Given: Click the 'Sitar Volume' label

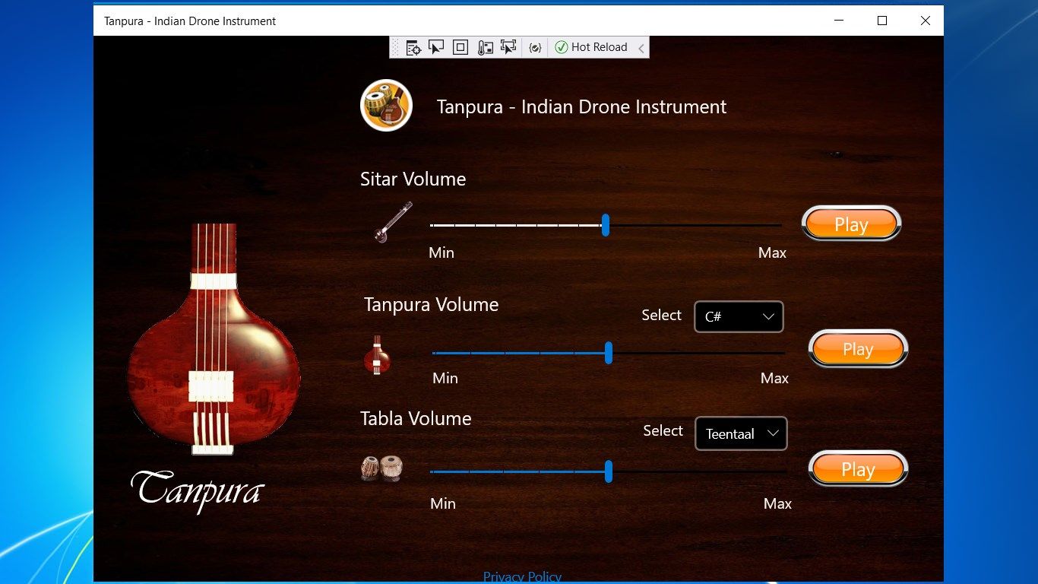Looking at the screenshot, I should point(413,179).
